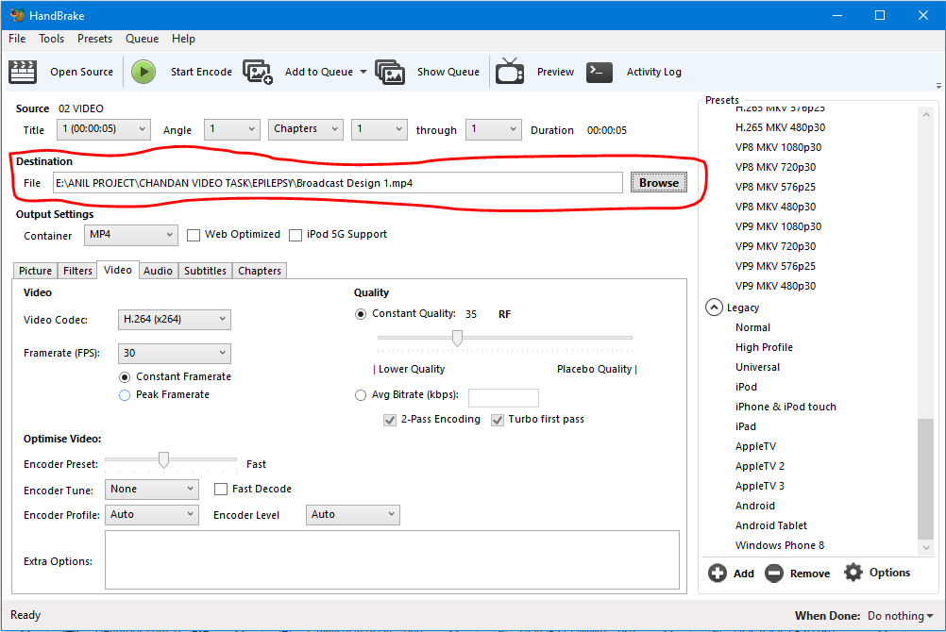Click the Extra Options text box

(x=392, y=559)
